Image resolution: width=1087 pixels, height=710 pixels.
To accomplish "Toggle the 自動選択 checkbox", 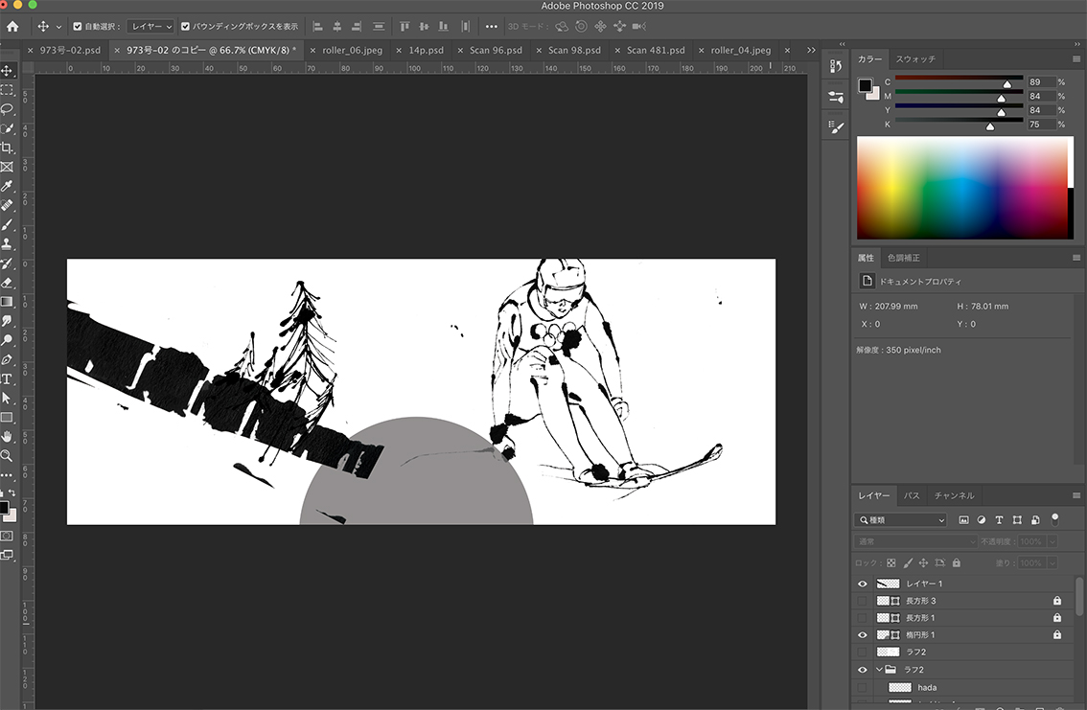I will coord(79,27).
